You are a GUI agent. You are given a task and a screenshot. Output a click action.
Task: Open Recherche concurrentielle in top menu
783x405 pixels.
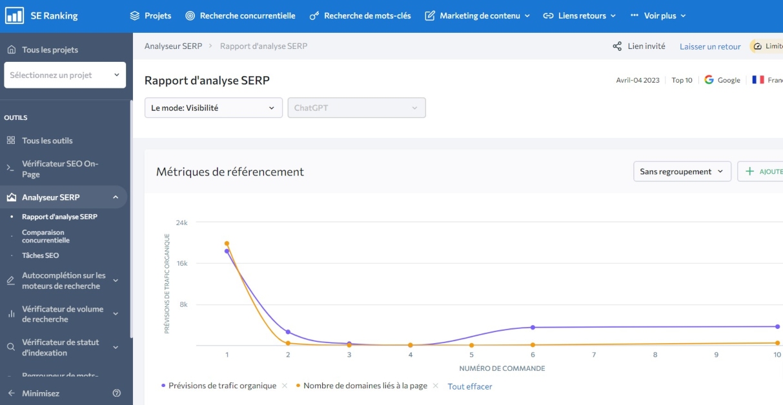click(x=240, y=15)
